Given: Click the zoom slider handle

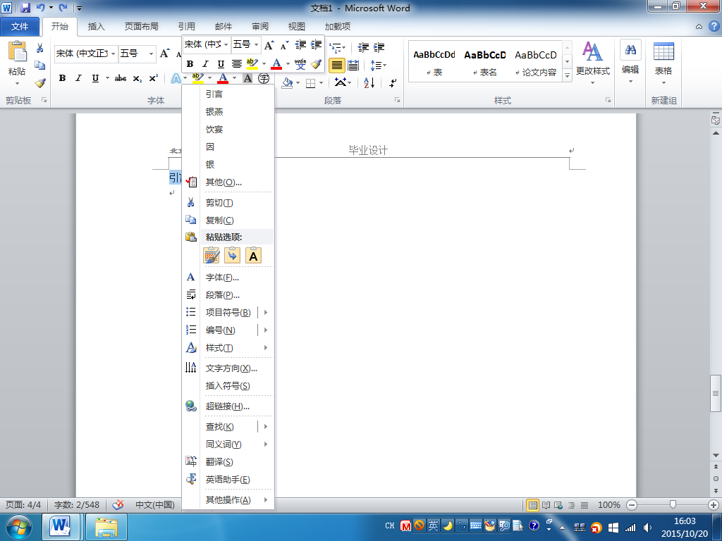Looking at the screenshot, I should pos(673,504).
